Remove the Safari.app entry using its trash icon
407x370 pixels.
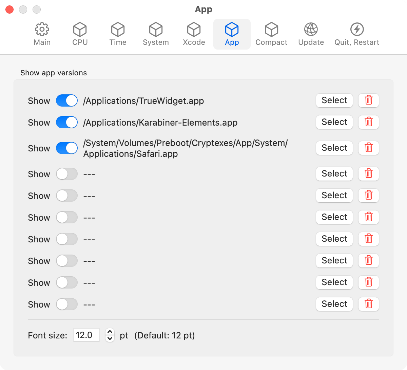368,148
